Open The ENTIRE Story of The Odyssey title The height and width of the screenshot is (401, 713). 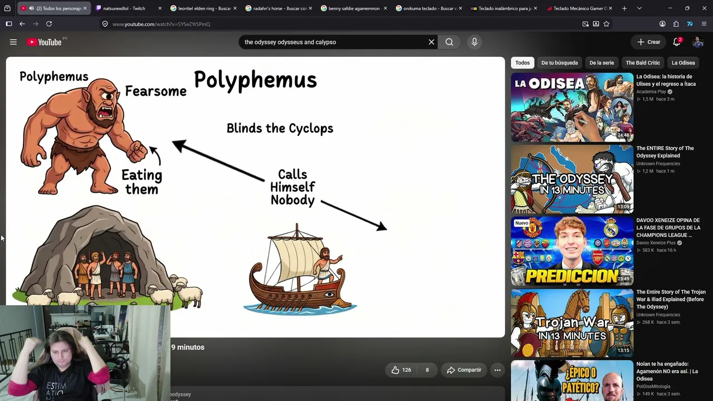665,152
